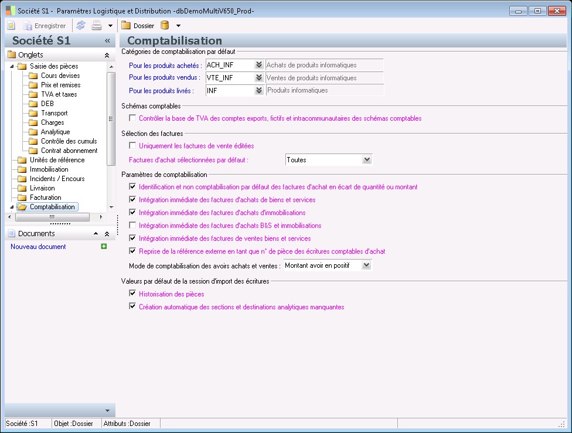572x433 pixels.
Task: Uncheck 'Historisation des pièces' checkbox
Action: point(132,294)
